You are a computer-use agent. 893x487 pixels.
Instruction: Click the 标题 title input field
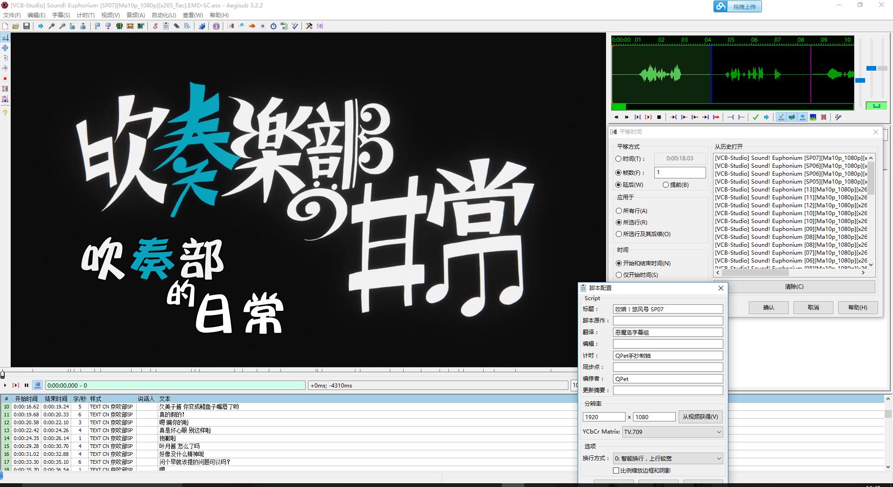tap(668, 309)
